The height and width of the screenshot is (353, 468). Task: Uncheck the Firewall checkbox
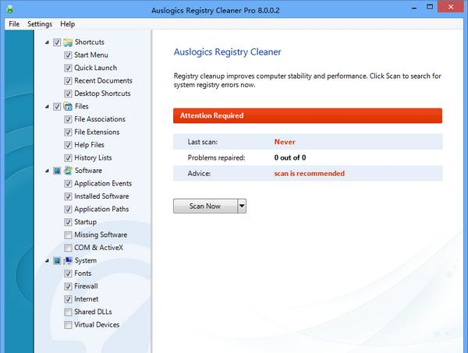68,286
